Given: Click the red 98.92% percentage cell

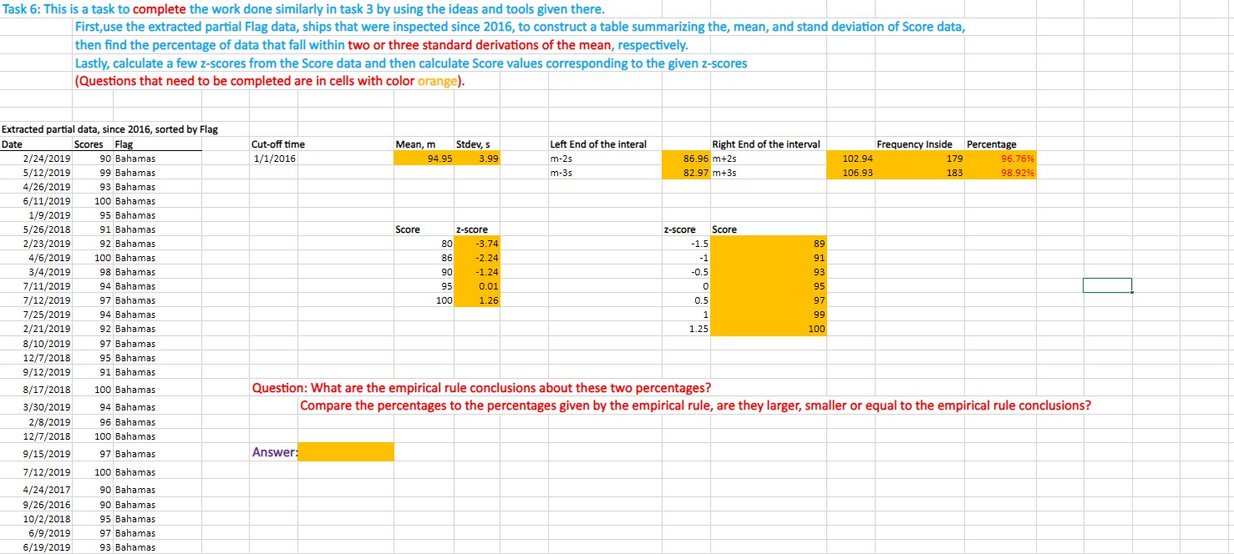Looking at the screenshot, I should point(1001,172).
